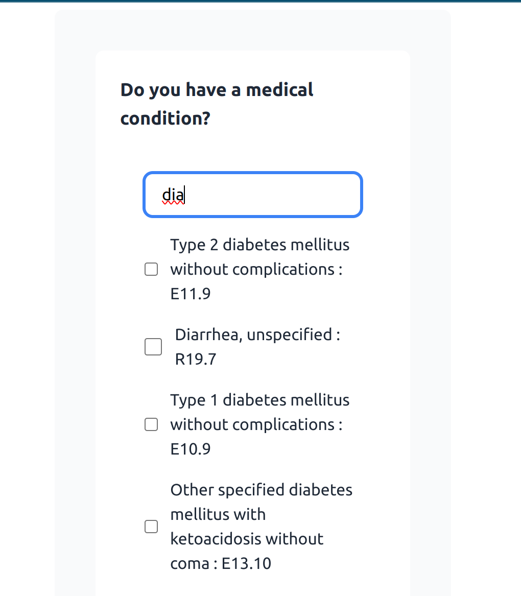Click the "Type 2 diabetes mellitus" label text

coord(259,245)
